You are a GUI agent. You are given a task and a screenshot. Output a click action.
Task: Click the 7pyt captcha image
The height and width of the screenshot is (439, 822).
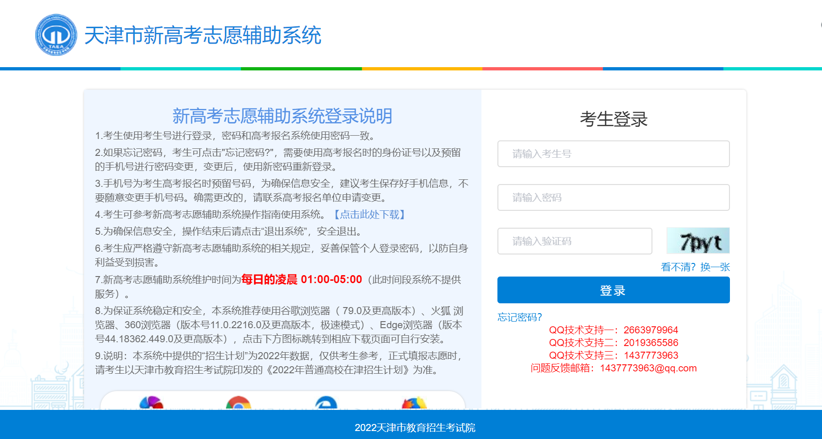[698, 241]
